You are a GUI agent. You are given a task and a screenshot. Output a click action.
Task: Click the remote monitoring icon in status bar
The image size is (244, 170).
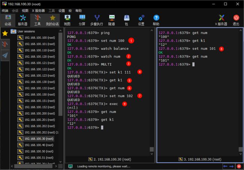70,166
